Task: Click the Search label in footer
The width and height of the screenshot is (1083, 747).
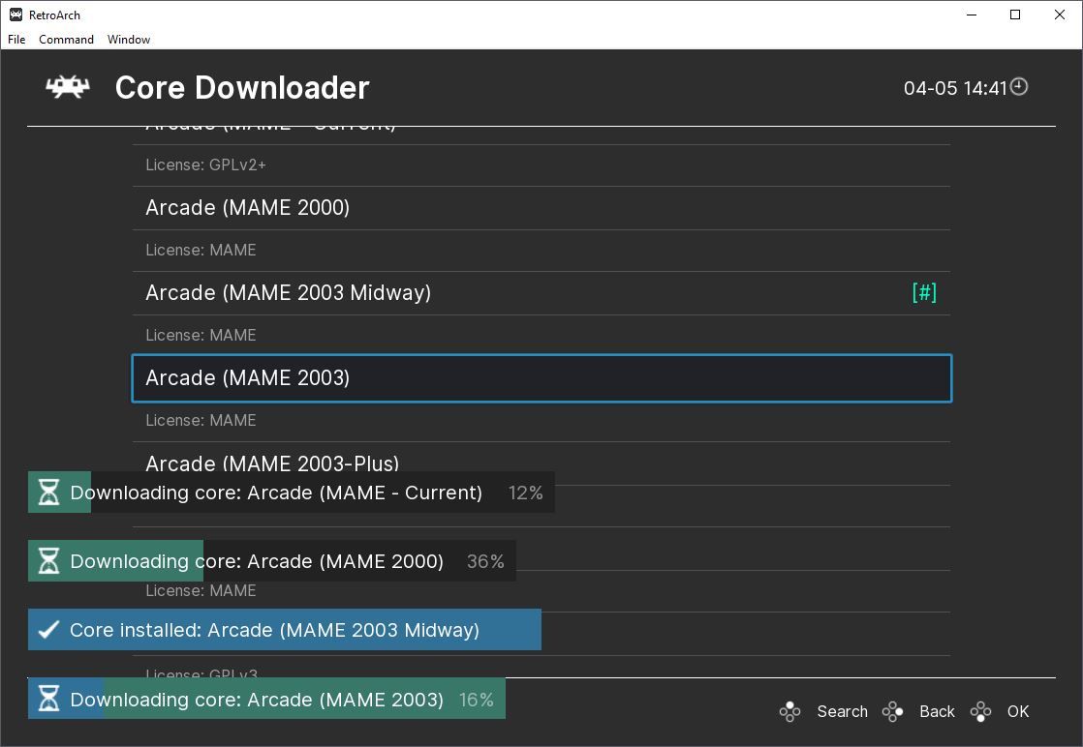Action: pyautogui.click(x=842, y=712)
